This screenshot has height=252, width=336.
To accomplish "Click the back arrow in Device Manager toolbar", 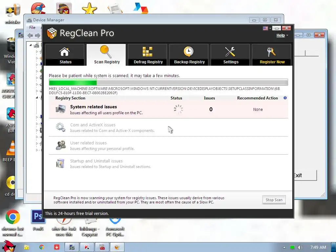I will click(30, 35).
